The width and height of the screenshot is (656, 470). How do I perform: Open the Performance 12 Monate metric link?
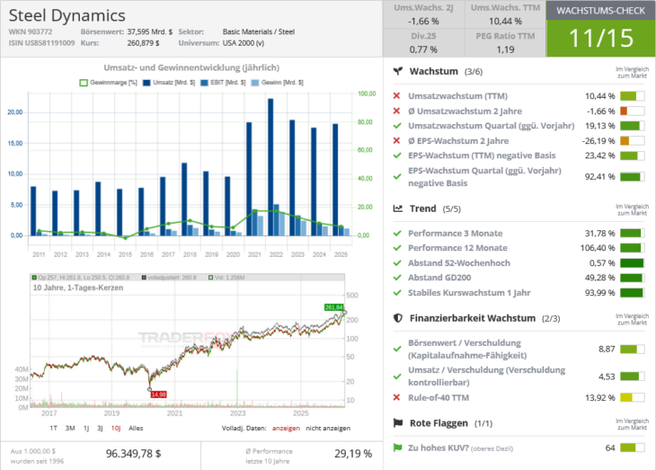pos(457,248)
